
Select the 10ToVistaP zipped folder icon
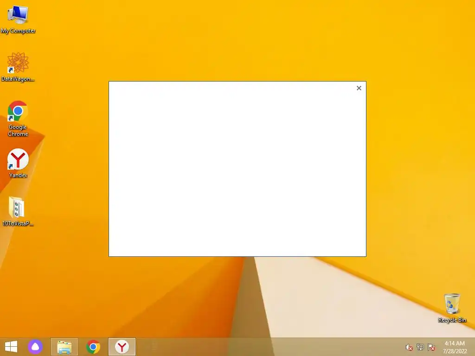point(18,211)
